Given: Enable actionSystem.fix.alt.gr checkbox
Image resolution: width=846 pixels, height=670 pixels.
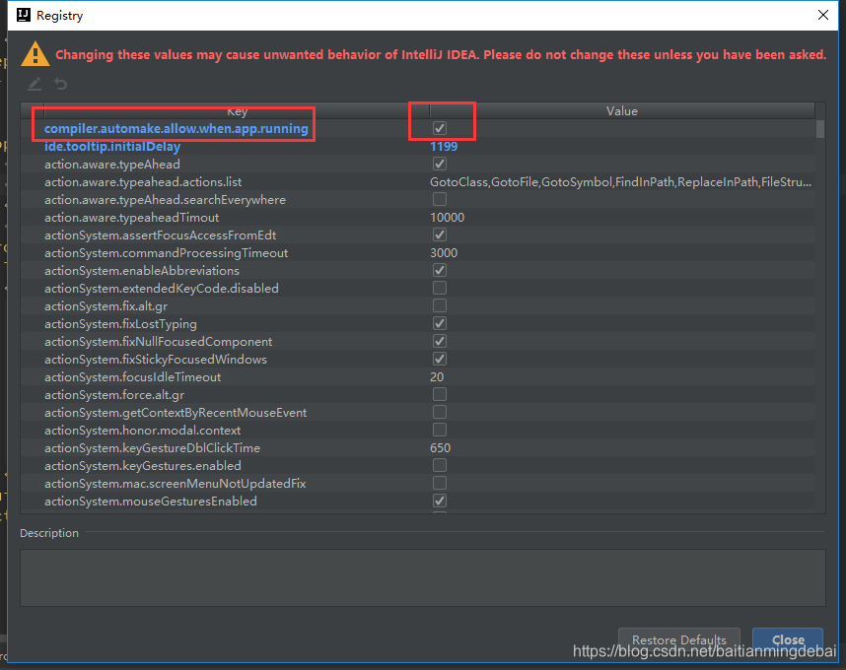Looking at the screenshot, I should (440, 306).
